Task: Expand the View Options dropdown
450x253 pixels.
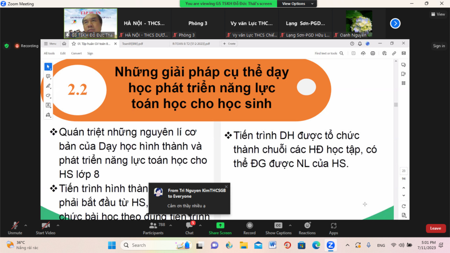Action: pos(297,4)
